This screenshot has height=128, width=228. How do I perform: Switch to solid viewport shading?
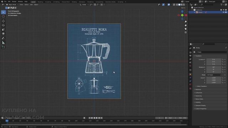(x=179, y=5)
